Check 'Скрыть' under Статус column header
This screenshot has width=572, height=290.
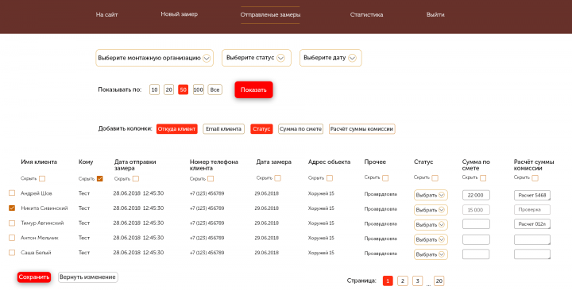[x=435, y=178]
